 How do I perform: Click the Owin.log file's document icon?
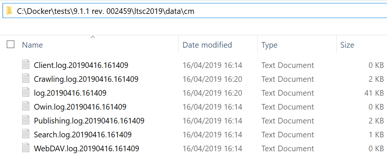pyautogui.click(x=26, y=107)
